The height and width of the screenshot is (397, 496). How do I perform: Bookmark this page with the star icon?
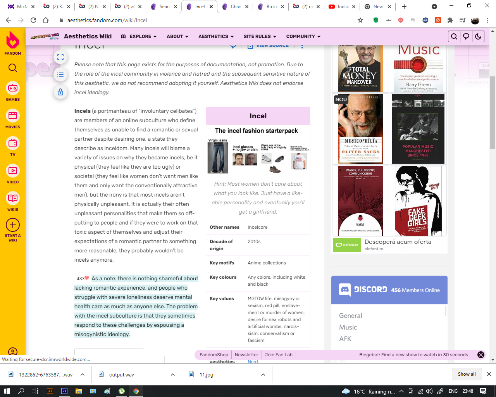coord(360,20)
